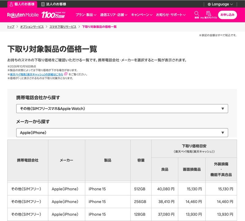Click the メーカーから探す heading
The width and height of the screenshot is (245, 221).
click(33, 122)
